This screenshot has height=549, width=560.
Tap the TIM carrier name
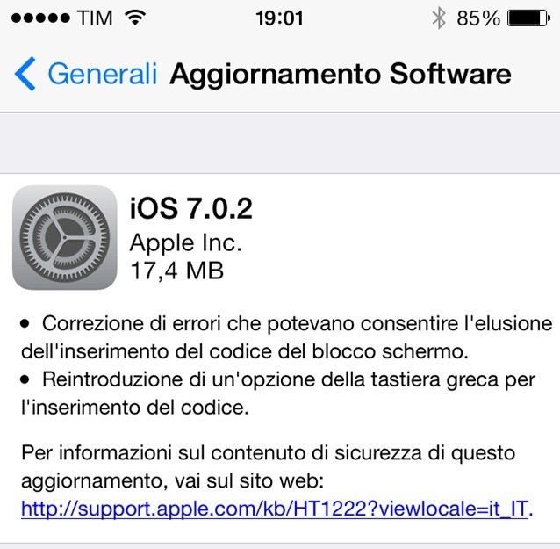(95, 18)
